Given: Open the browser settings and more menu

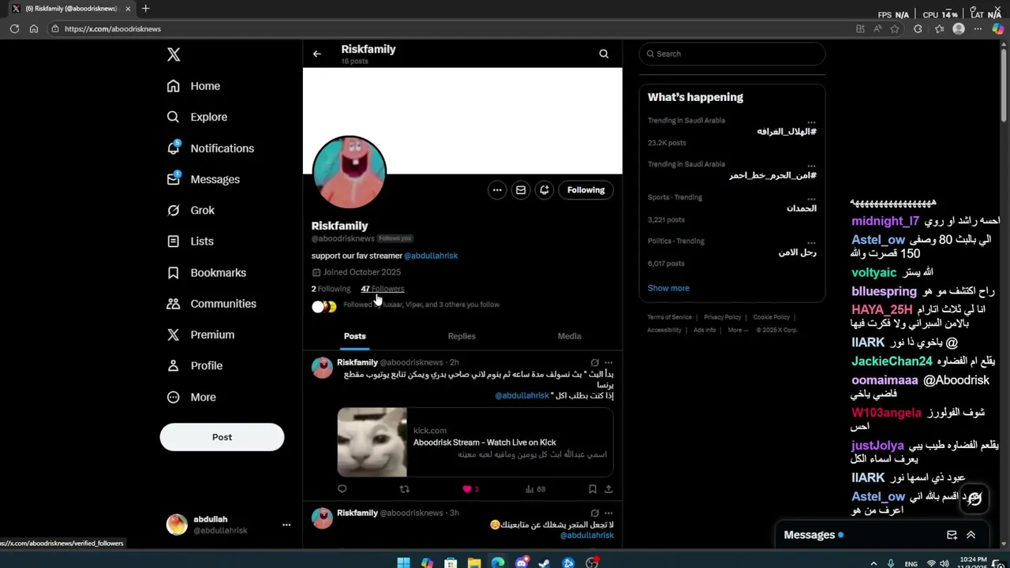Looking at the screenshot, I should (x=978, y=29).
